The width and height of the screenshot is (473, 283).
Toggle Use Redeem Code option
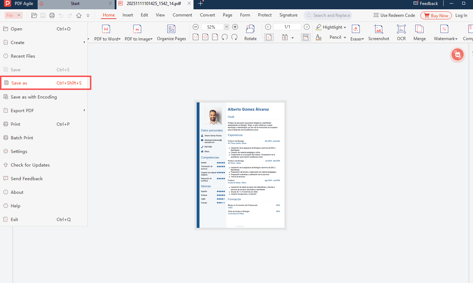coord(394,15)
